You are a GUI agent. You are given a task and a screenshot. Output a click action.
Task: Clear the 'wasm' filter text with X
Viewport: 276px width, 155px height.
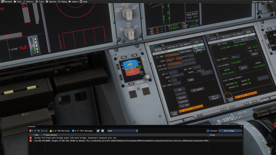coord(137,131)
